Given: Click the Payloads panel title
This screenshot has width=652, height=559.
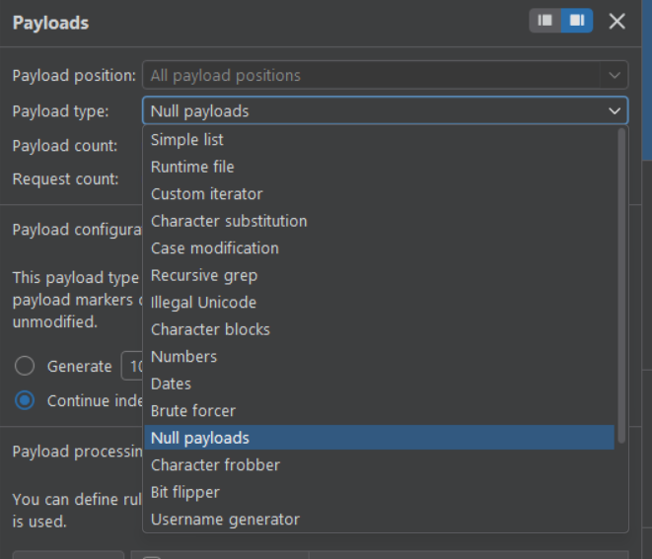Looking at the screenshot, I should [x=50, y=23].
